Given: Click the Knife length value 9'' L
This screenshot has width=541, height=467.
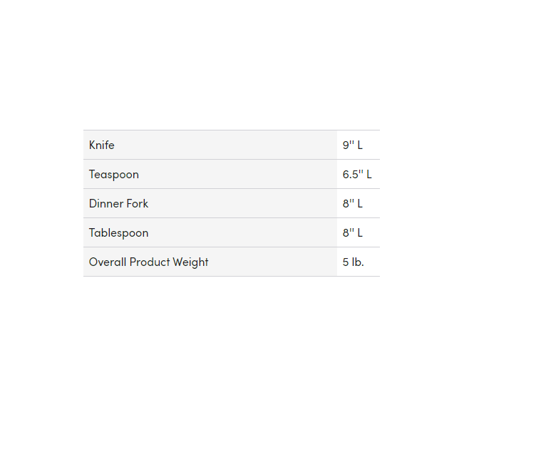Looking at the screenshot, I should click(x=352, y=145).
